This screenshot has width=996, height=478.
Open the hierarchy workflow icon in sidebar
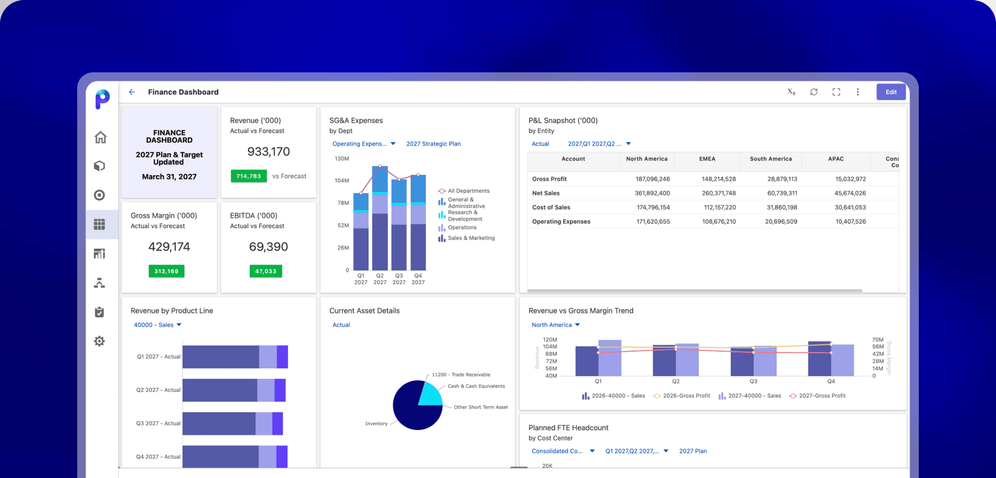(x=100, y=283)
